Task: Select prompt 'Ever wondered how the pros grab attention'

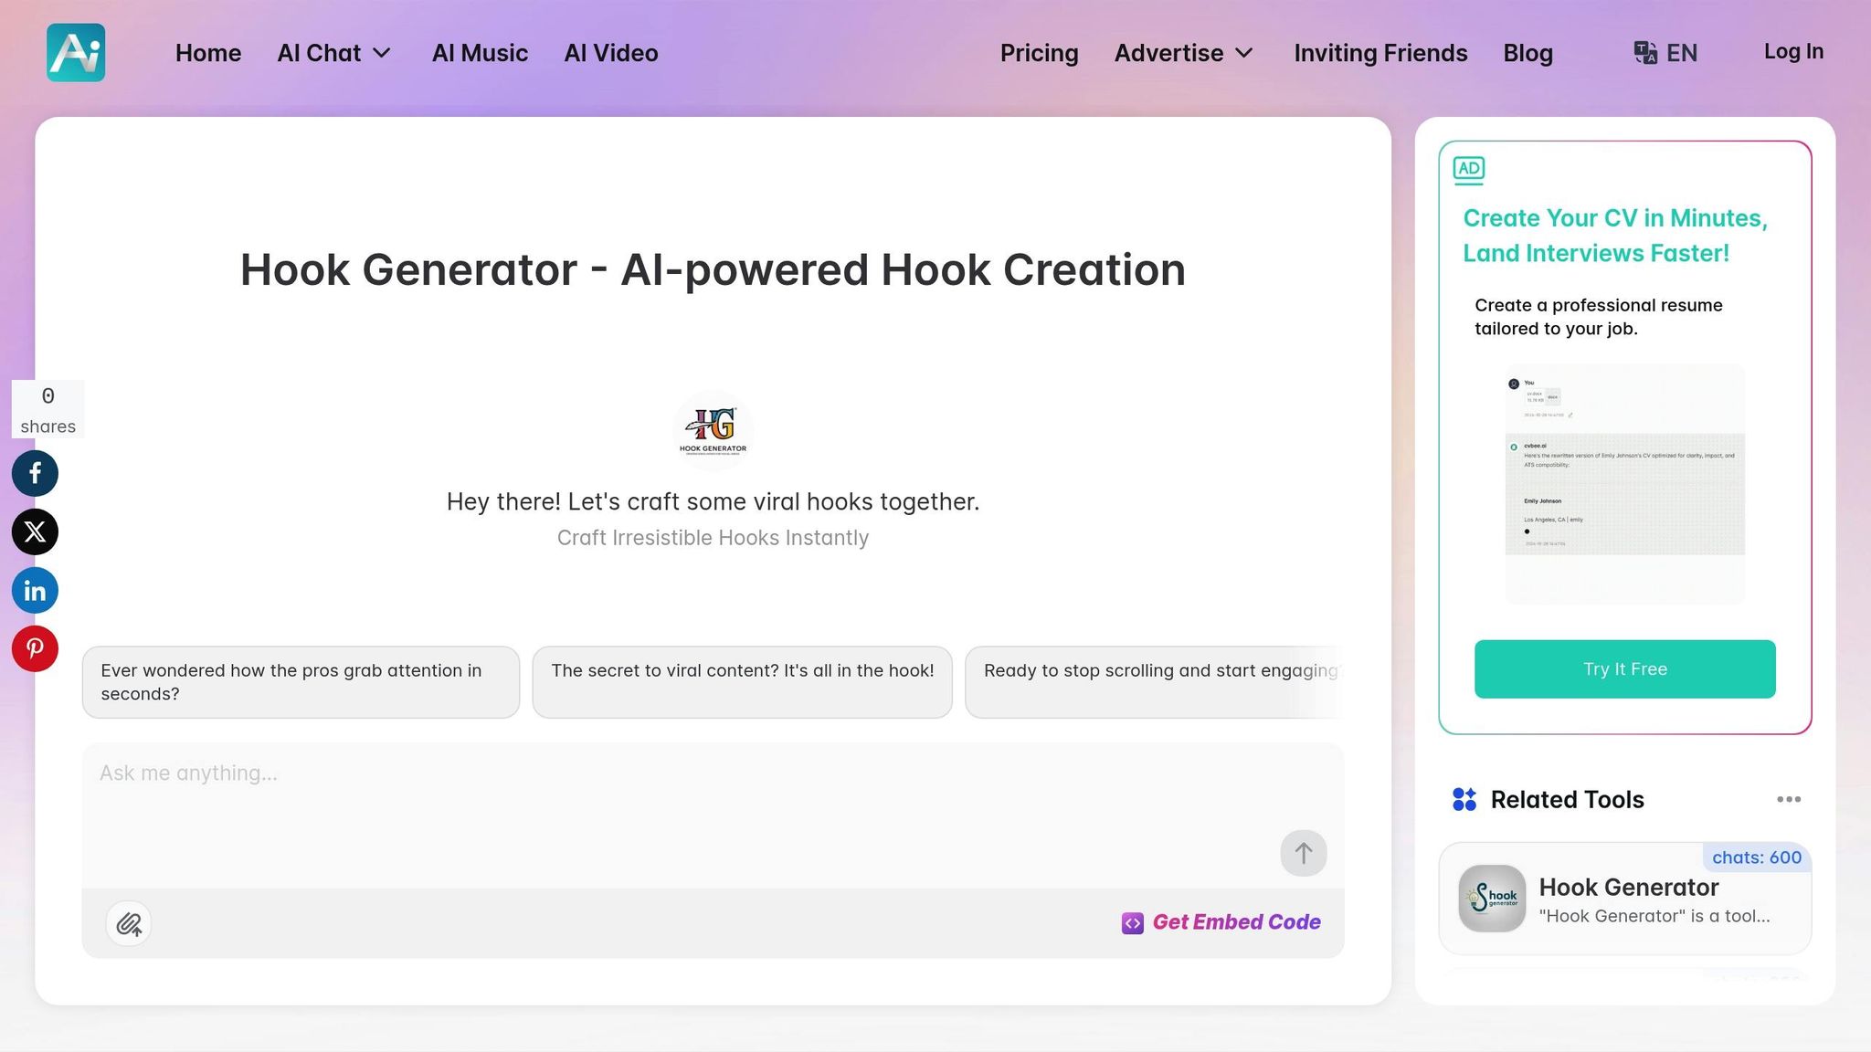Action: [301, 682]
